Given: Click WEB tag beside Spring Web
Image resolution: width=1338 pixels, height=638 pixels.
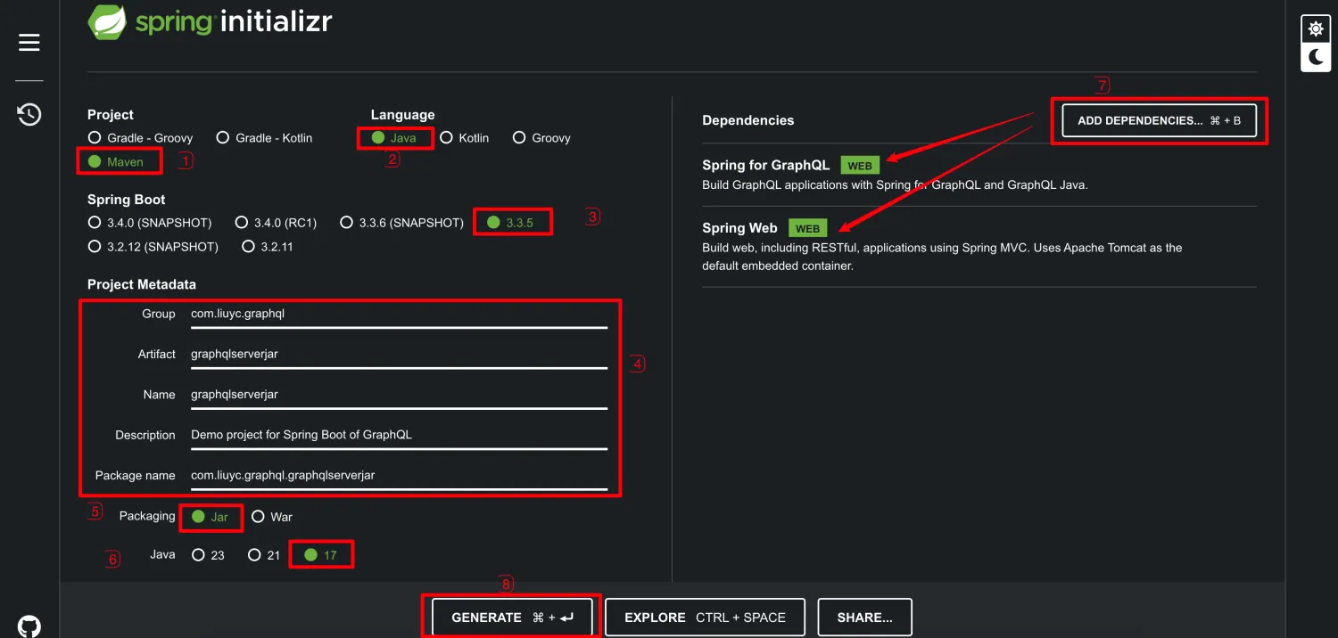Looking at the screenshot, I should 808,228.
